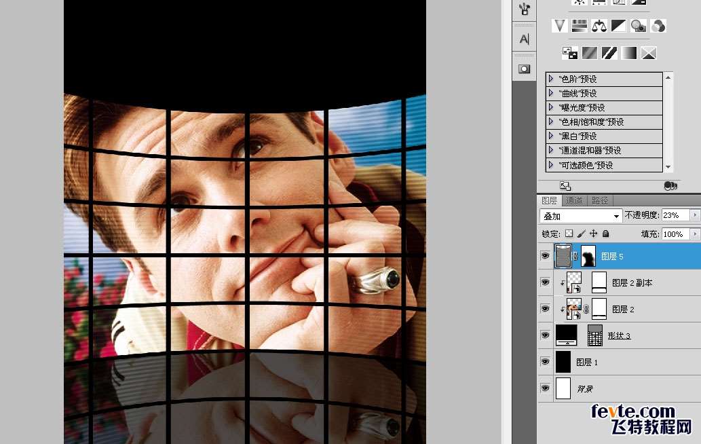Viewport: 701px width, 444px height.
Task: Select the layer name 图层 2
Action: [623, 309]
